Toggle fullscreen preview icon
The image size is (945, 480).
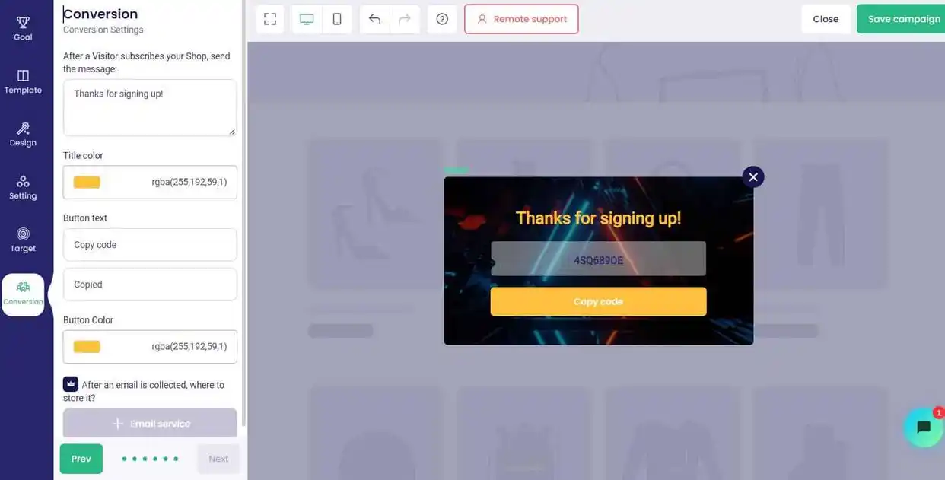tap(270, 19)
